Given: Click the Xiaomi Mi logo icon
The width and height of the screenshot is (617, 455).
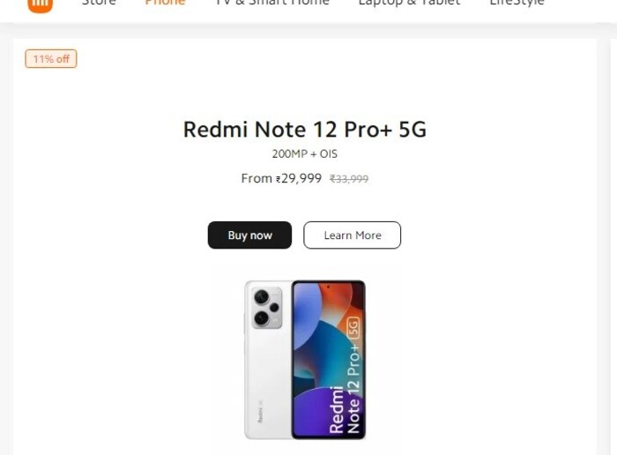Looking at the screenshot, I should (41, 4).
